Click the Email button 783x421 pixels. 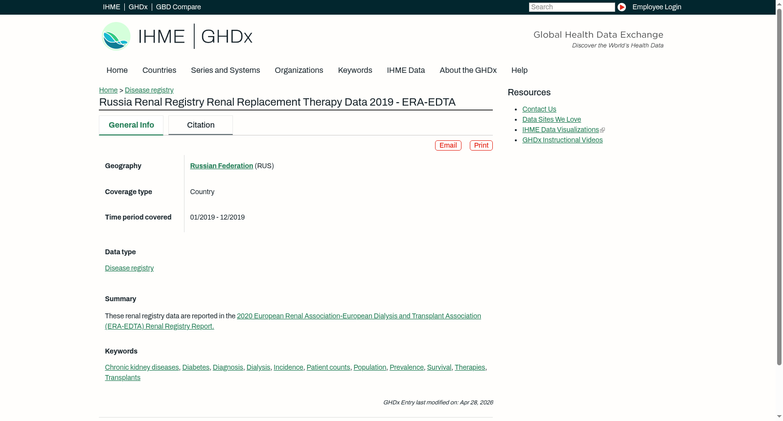[448, 145]
